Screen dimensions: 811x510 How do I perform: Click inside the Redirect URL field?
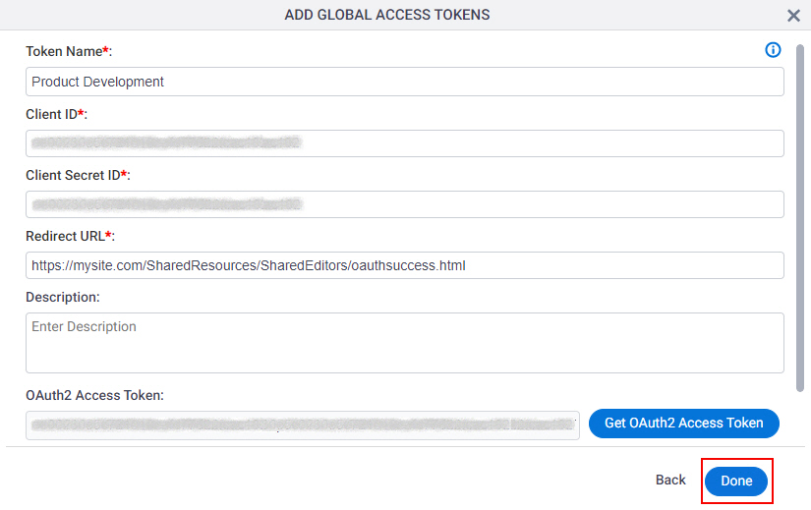tap(404, 265)
